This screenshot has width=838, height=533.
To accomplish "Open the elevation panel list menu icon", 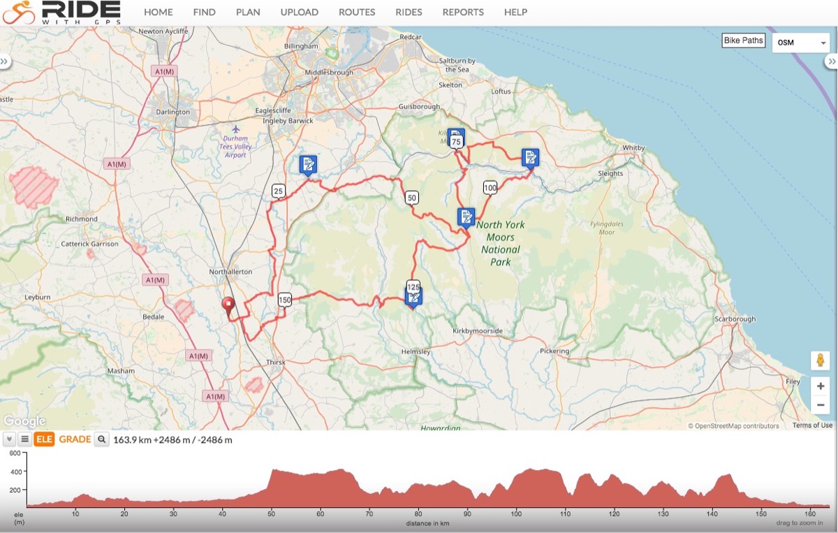I will [24, 439].
